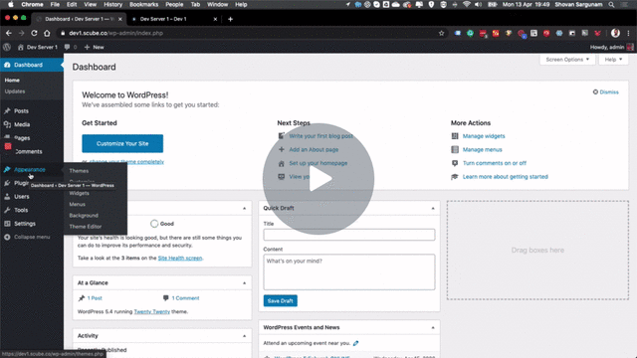637x358 pixels.
Task: Bookmark this page with the star icon
Action: (x=442, y=33)
